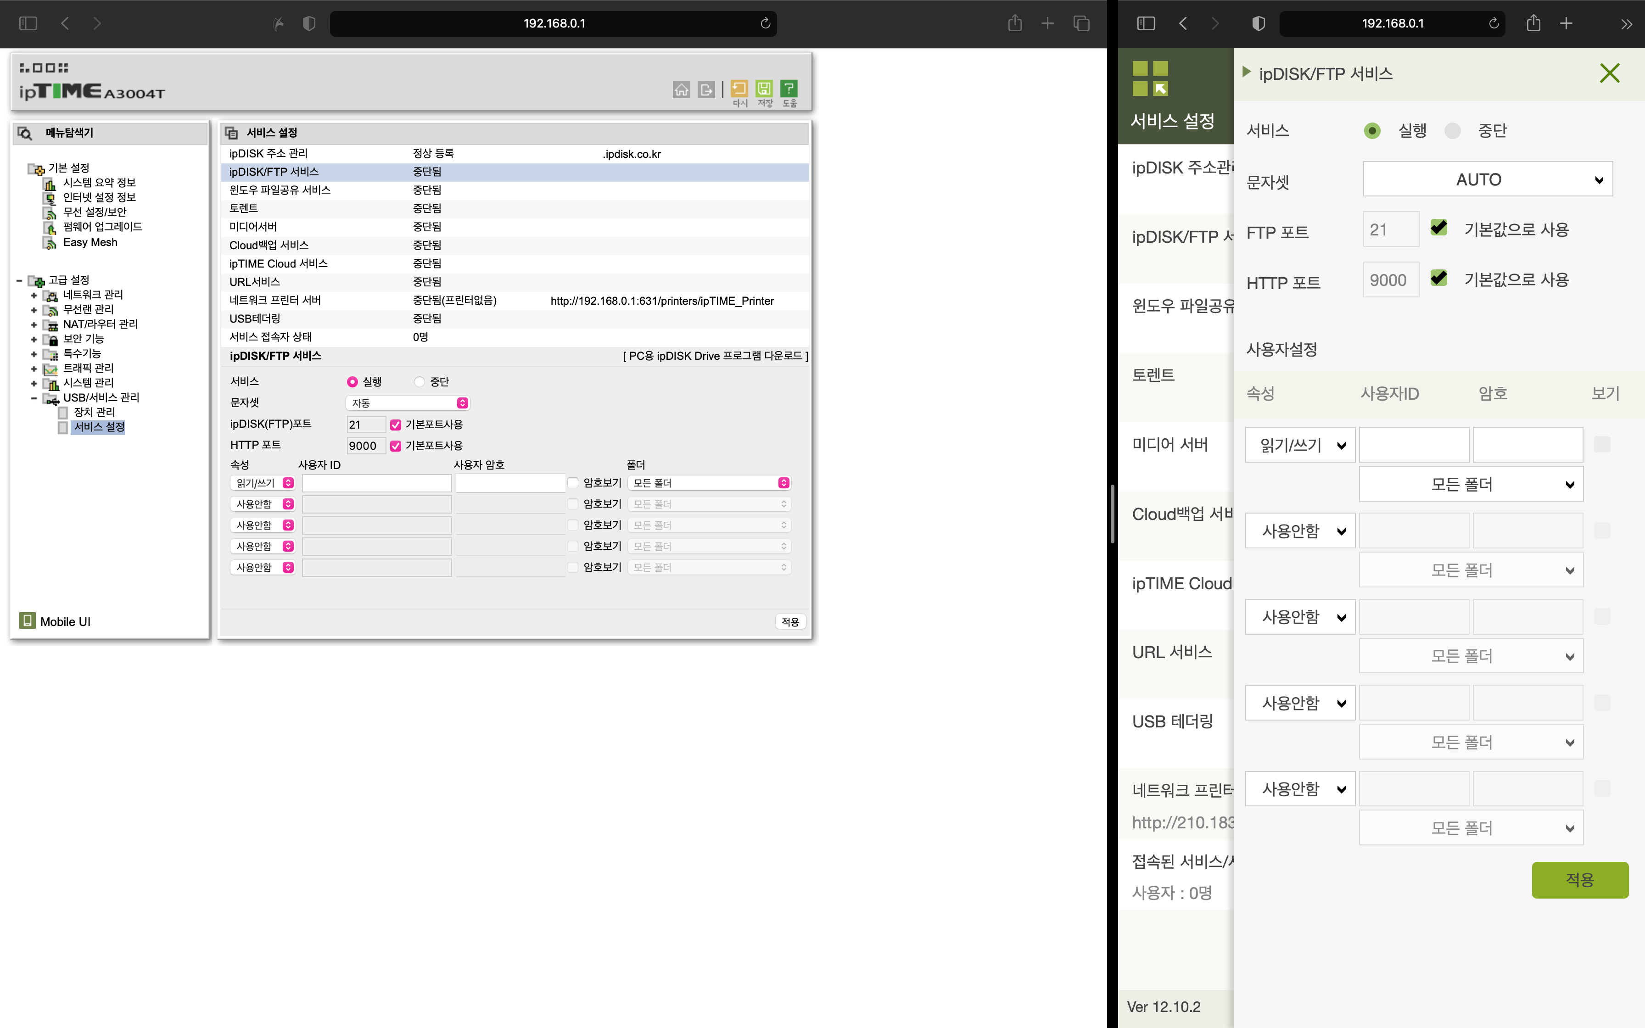Expand the 네트워크 관리 tree node
Screen dimensions: 1645x1028
pos(34,295)
